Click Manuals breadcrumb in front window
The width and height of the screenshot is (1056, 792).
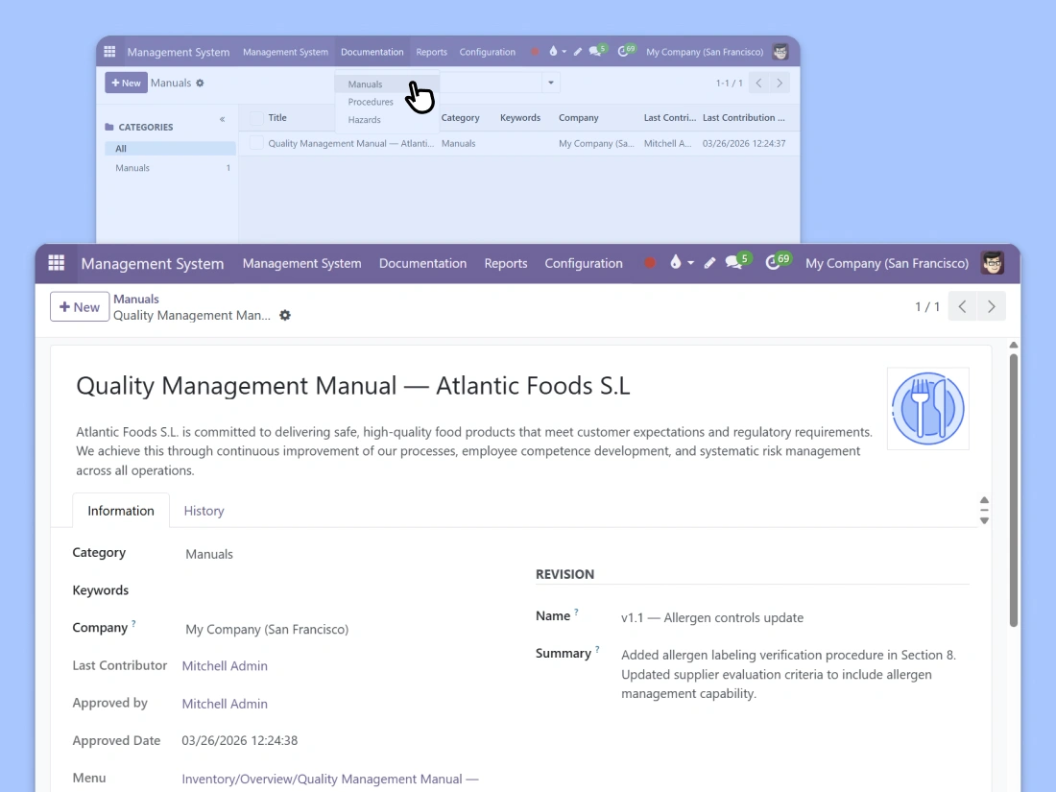pos(136,299)
